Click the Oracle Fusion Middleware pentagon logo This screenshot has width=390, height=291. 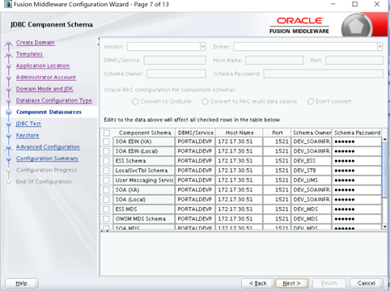[356, 27]
